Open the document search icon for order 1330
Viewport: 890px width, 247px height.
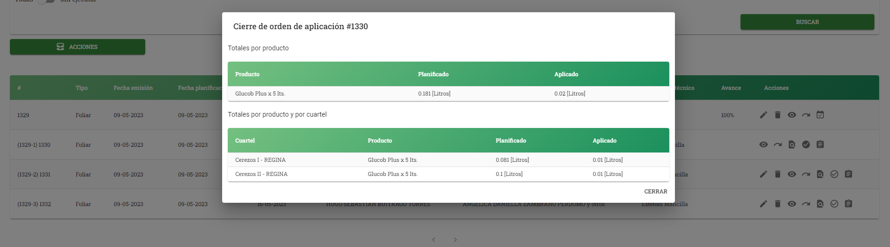[x=792, y=144]
